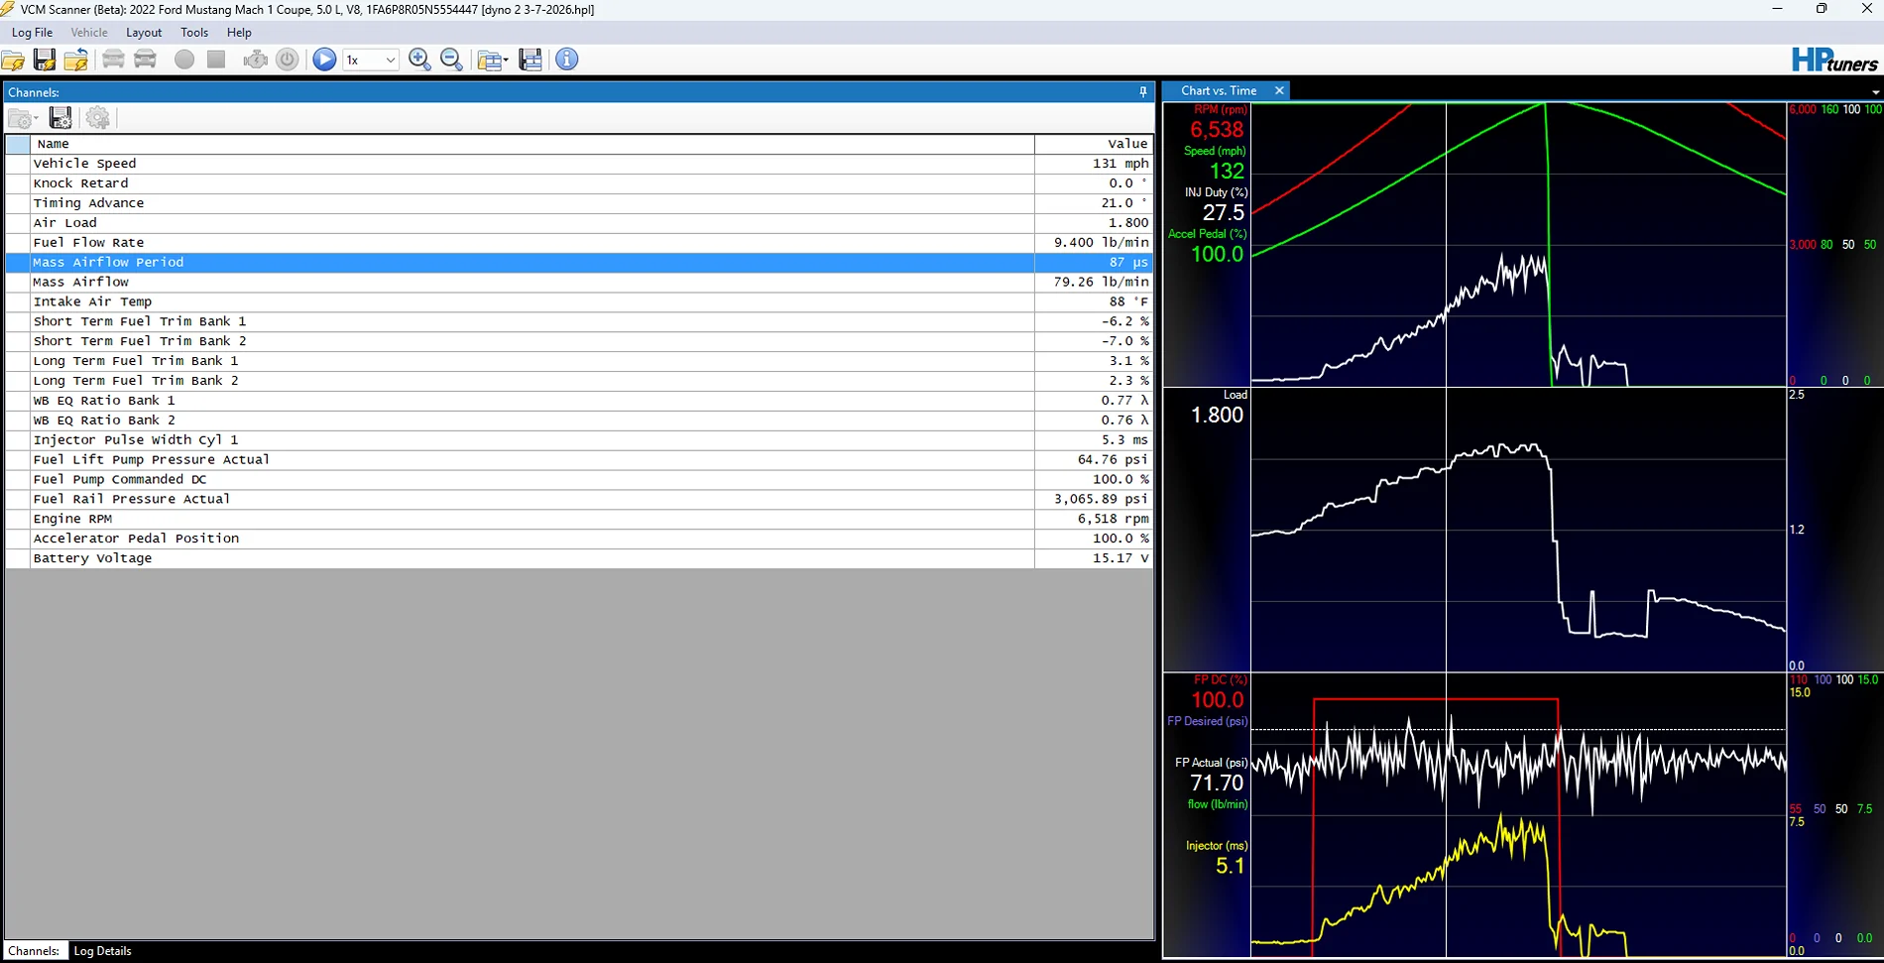Open the Help menu
Viewport: 1884px width, 963px height.
pyautogui.click(x=239, y=33)
